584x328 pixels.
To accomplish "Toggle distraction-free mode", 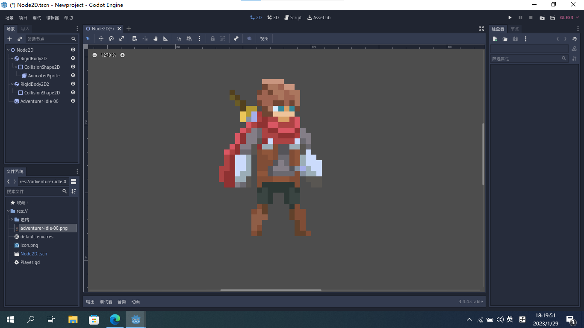I will tap(481, 29).
